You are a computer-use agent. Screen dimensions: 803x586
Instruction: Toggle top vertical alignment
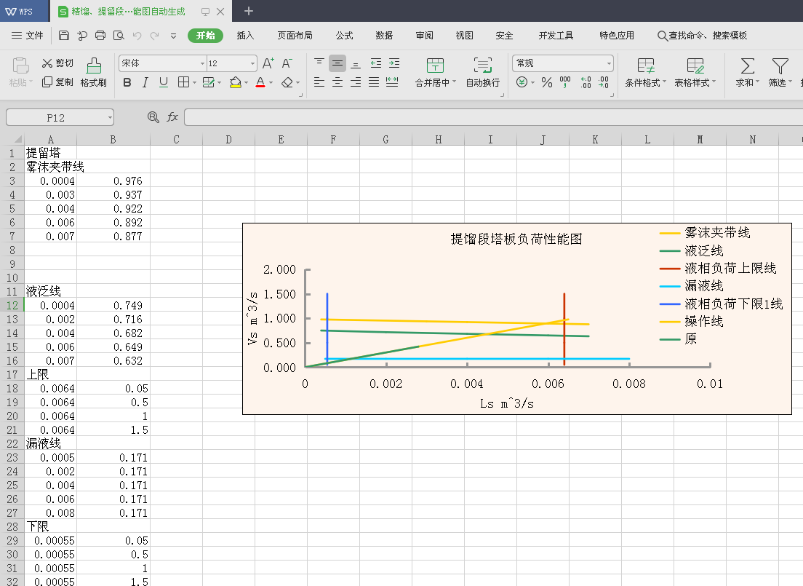pos(319,63)
